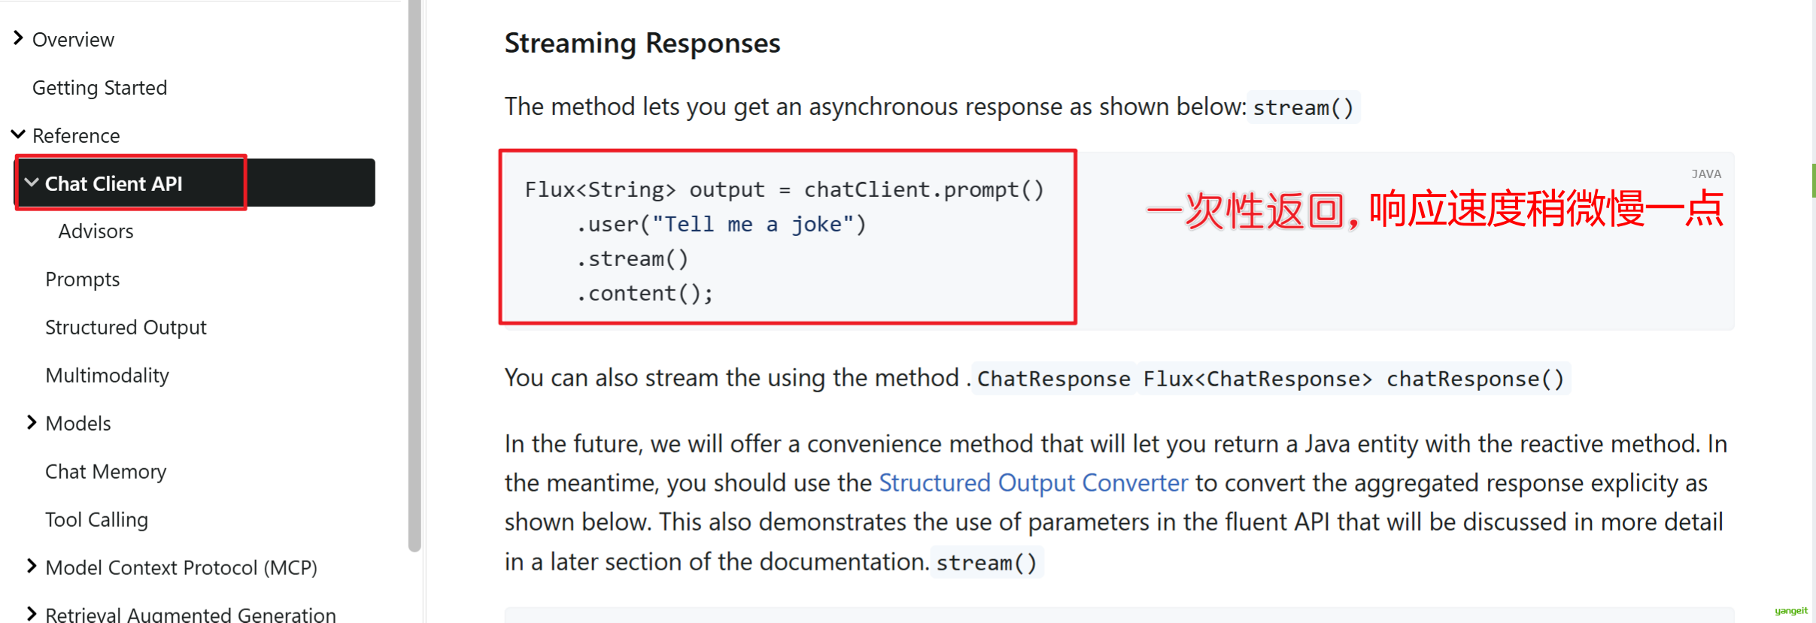
Task: Click the Models nav label
Action: [78, 423]
